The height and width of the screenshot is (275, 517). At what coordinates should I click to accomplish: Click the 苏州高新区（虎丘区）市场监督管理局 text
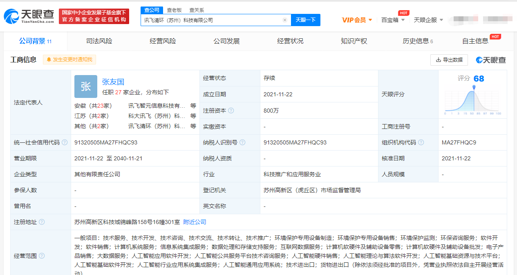click(312, 190)
